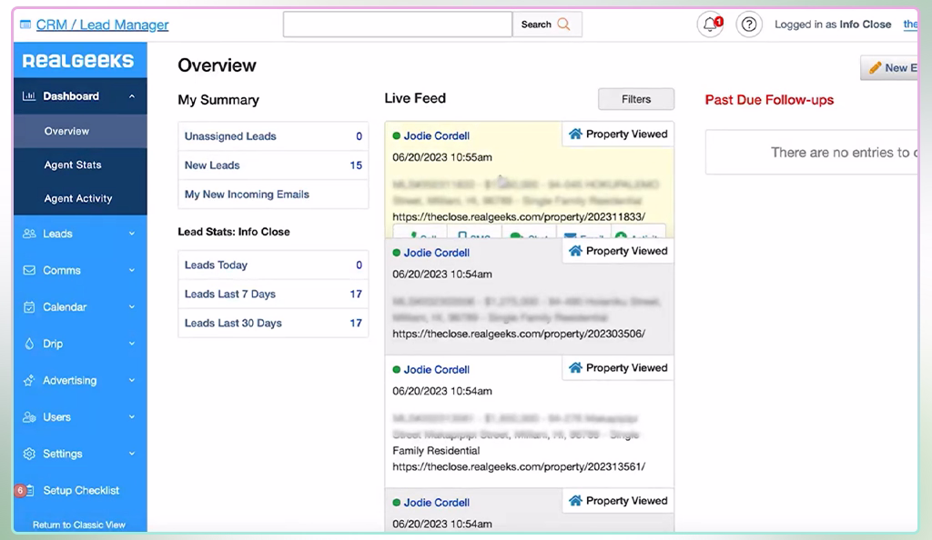Click the notifications bell showing one alert

(x=711, y=24)
